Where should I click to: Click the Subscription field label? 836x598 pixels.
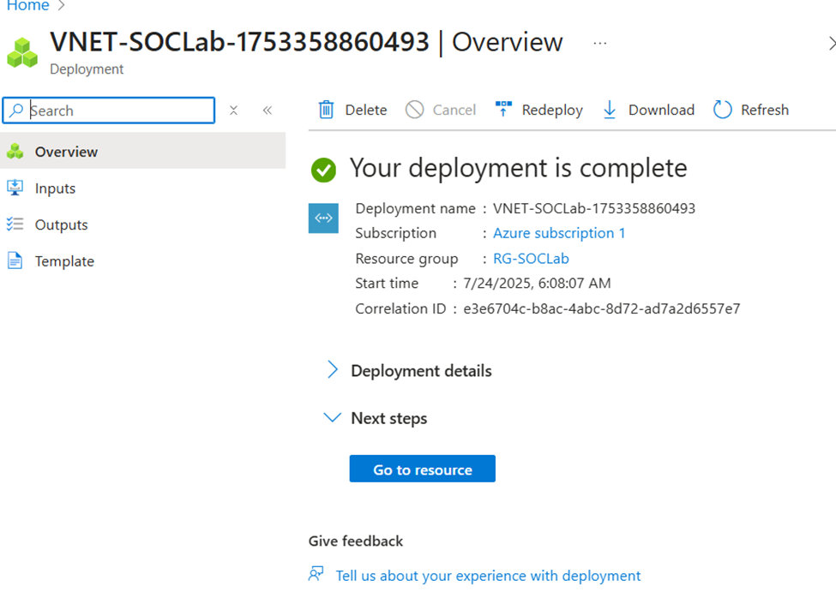point(395,233)
